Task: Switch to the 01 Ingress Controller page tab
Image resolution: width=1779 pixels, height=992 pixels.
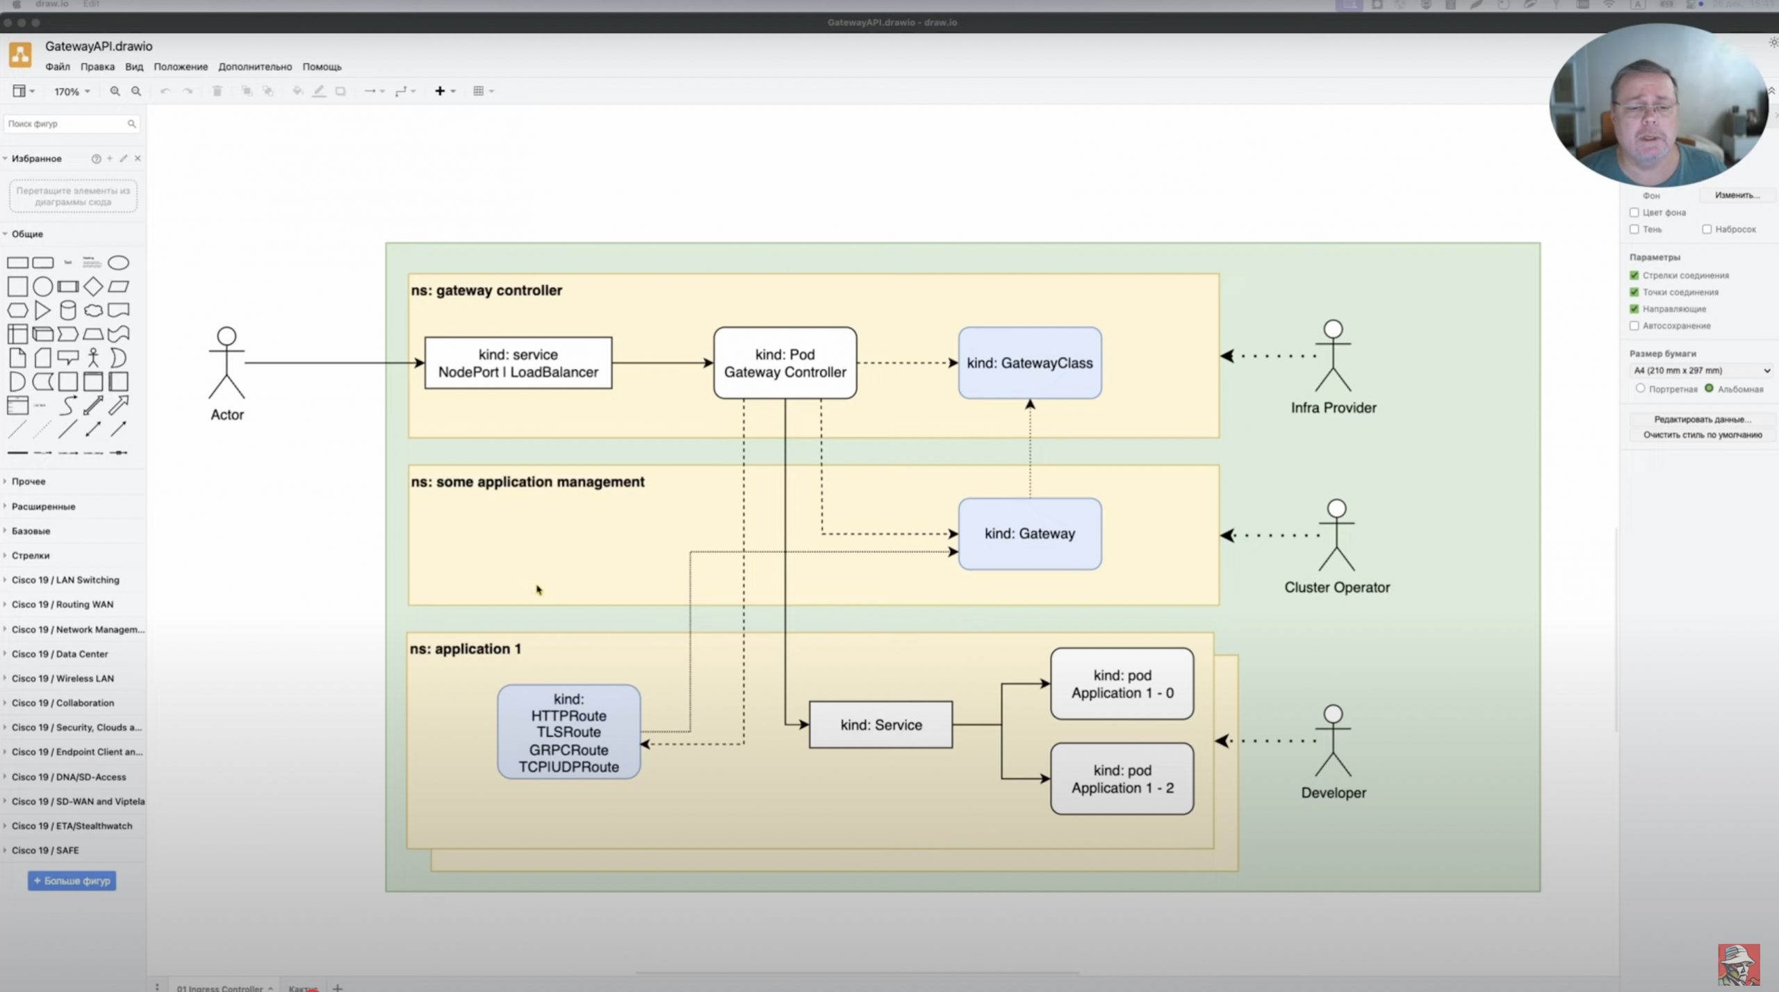Action: [x=224, y=987]
